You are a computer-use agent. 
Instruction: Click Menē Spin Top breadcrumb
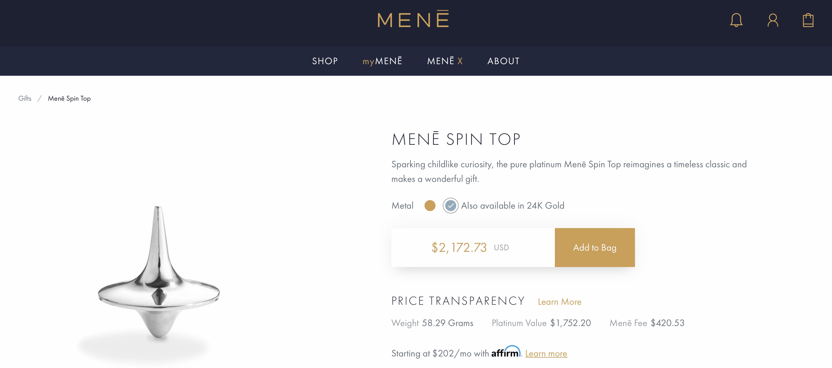69,98
